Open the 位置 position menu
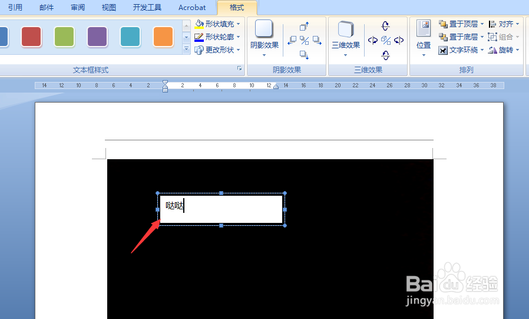The image size is (529, 319). (424, 38)
